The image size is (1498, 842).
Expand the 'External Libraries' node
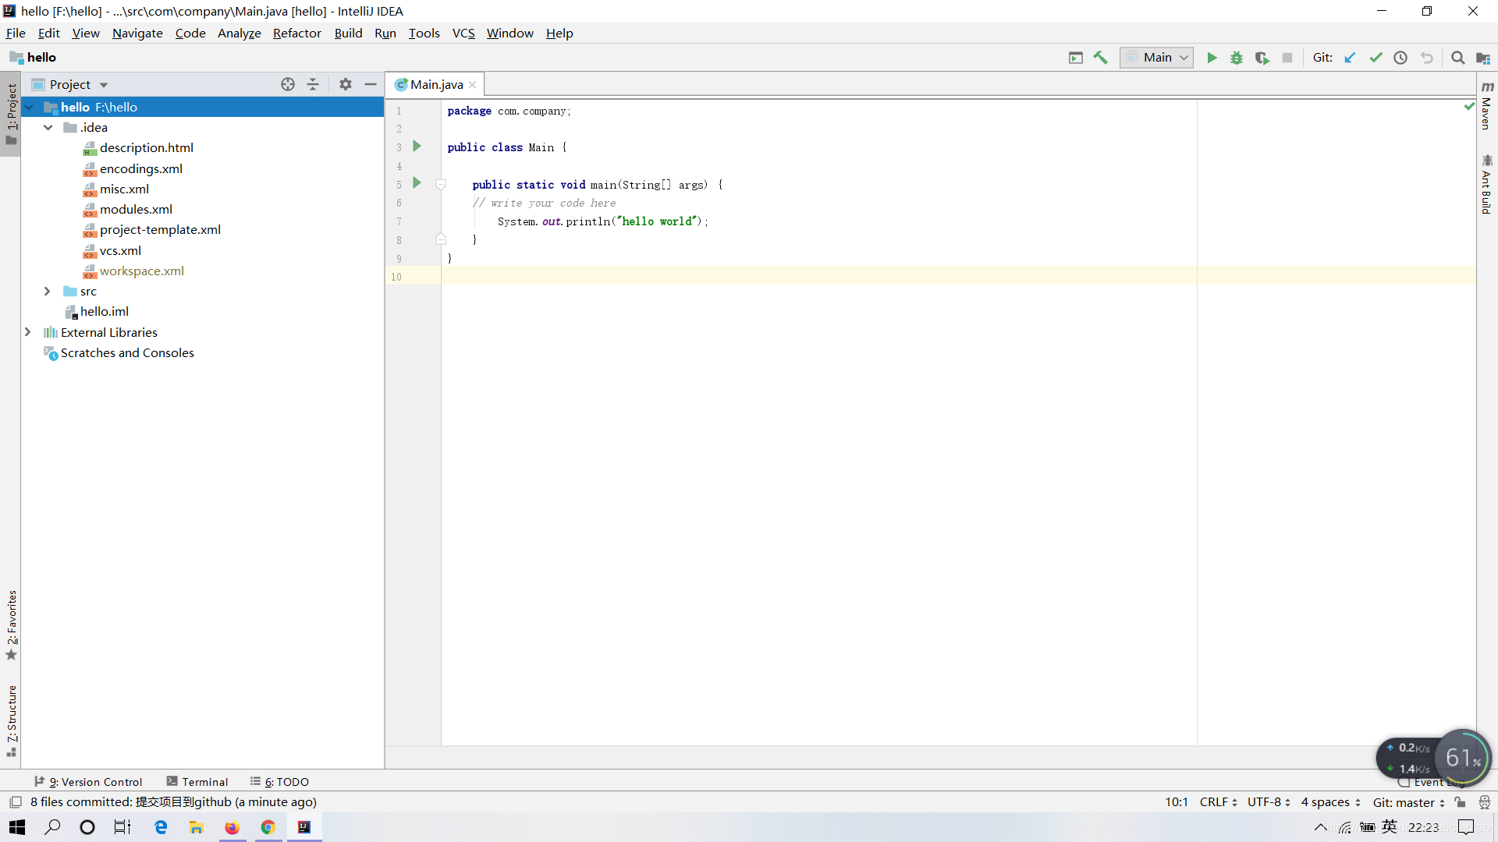coord(28,332)
